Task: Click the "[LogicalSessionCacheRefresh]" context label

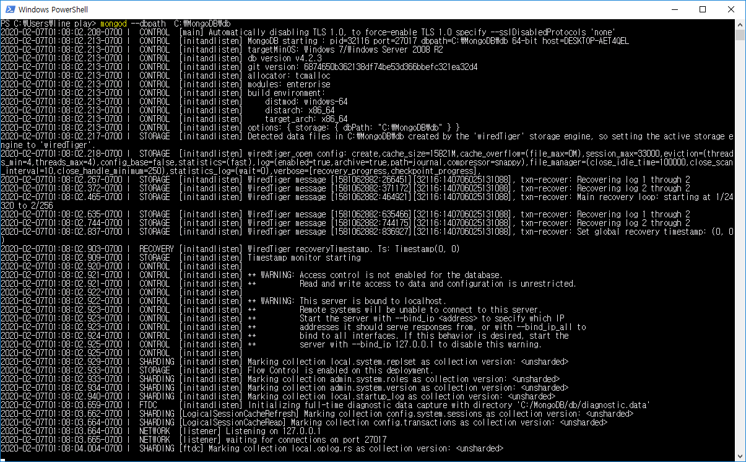Action: (239, 414)
